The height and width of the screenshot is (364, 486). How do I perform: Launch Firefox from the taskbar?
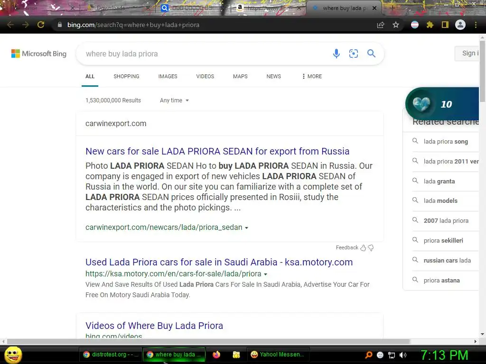216,355
